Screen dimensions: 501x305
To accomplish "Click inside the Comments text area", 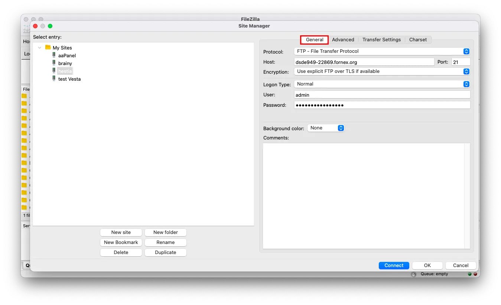I will 364,196.
